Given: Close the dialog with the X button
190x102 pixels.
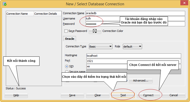Looking at the screenshot, I should click(x=184, y=3).
